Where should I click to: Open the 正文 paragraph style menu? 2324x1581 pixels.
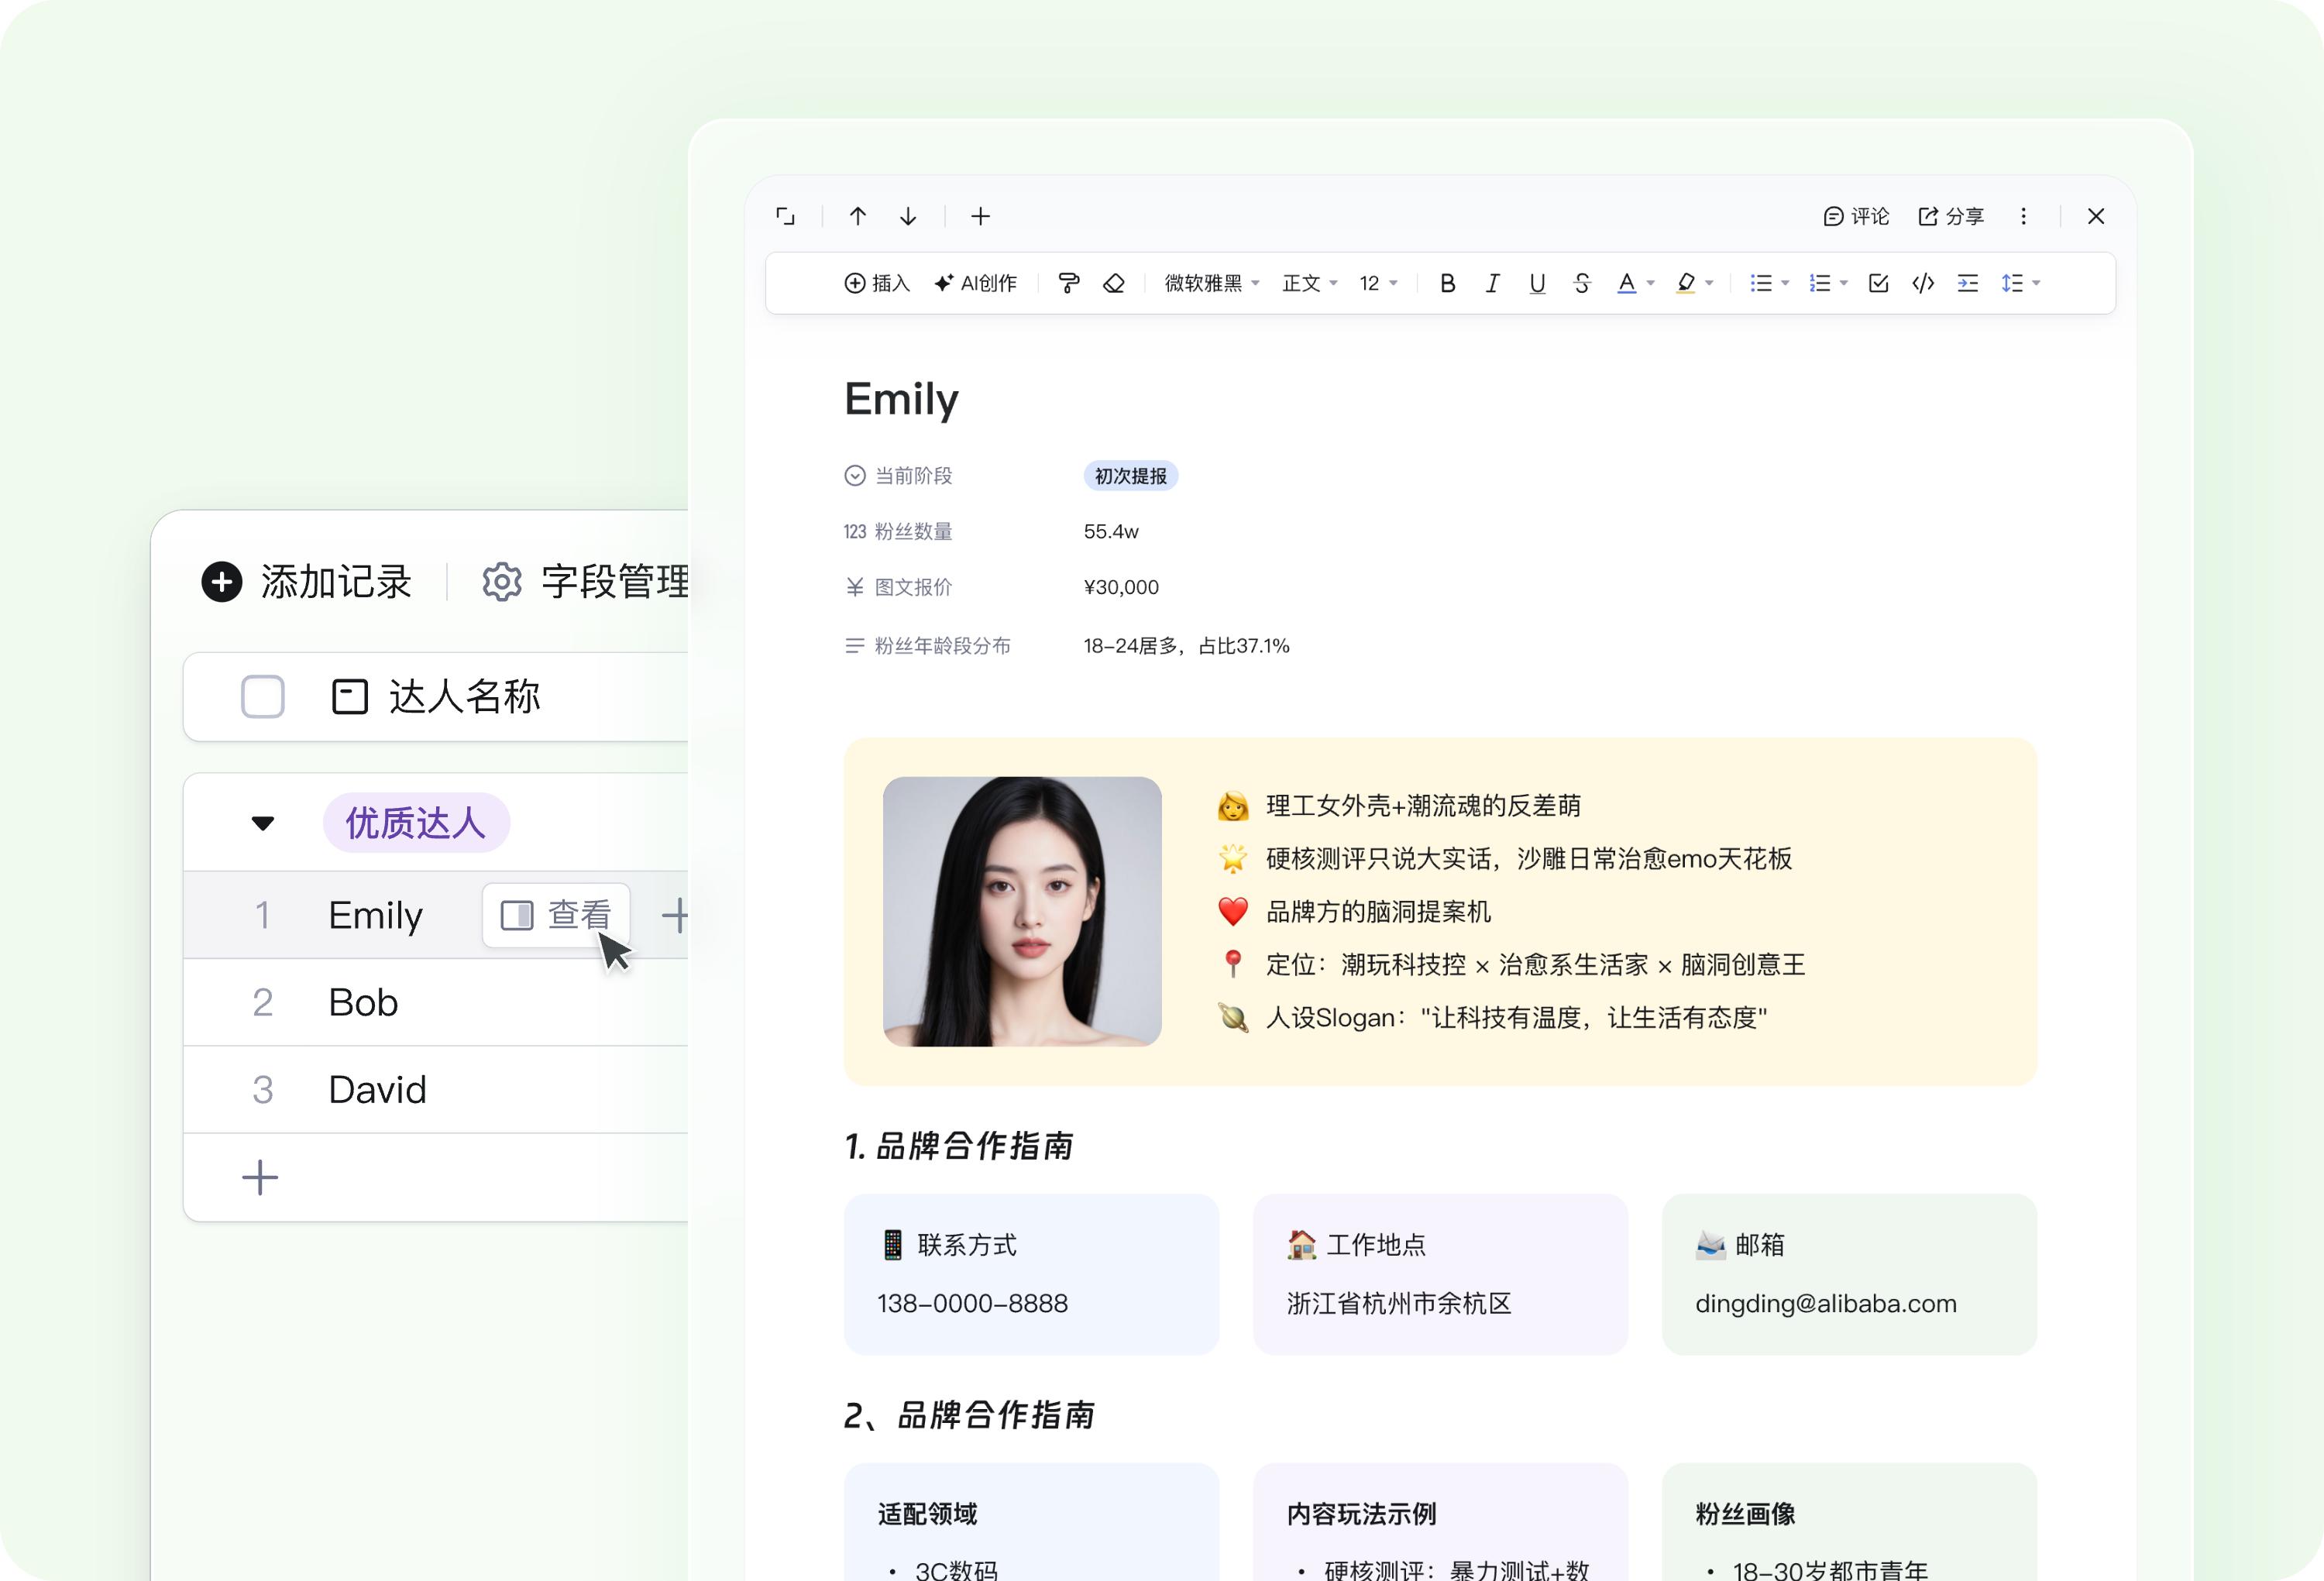tap(1308, 283)
